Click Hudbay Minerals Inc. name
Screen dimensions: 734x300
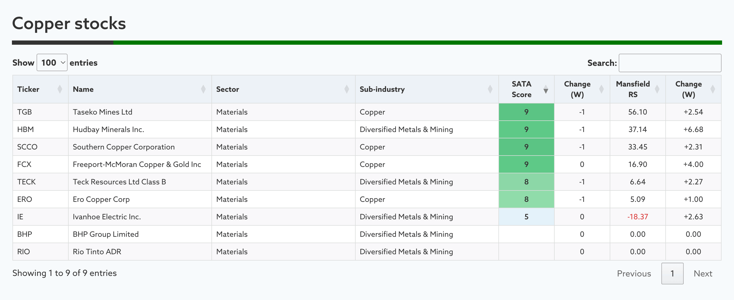click(x=109, y=129)
